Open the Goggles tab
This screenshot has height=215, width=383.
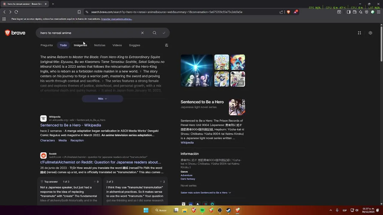134,45
